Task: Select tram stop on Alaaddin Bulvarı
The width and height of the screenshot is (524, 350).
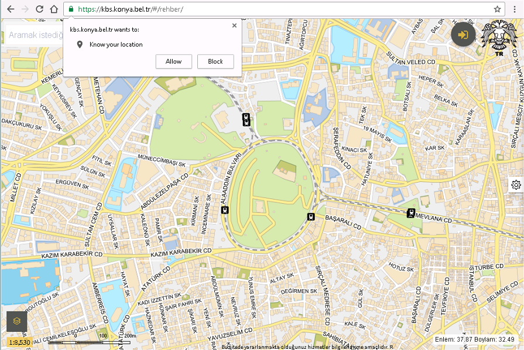Action: click(x=224, y=210)
